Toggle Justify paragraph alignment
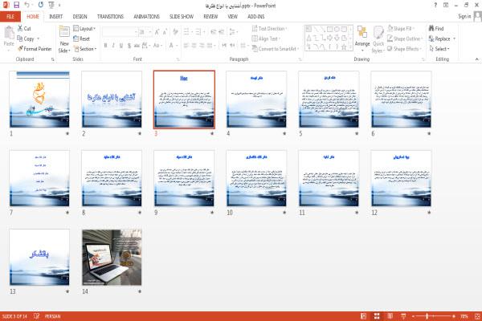This screenshot has width=482, height=321. tap(210, 46)
